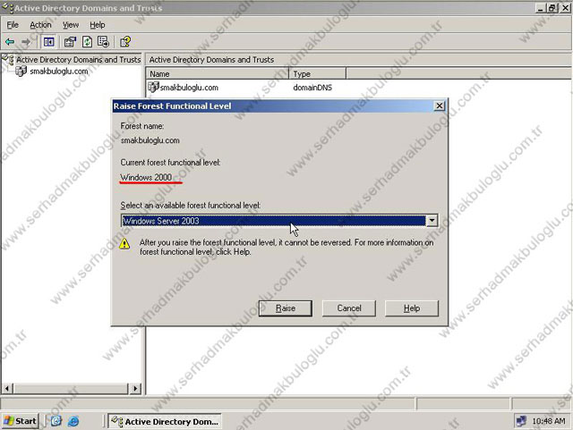This screenshot has height=430, width=573.
Task: Click the Back arrow toolbar icon
Action: [x=10, y=42]
